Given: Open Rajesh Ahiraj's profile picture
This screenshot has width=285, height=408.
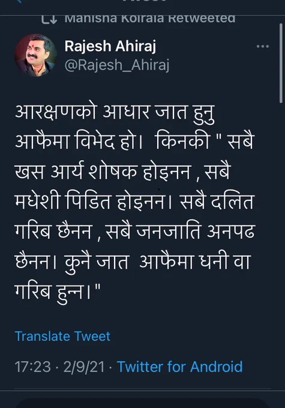Looking at the screenshot, I should coord(35,55).
